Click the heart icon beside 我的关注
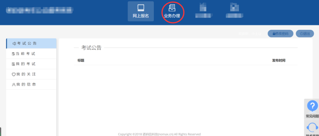The height and width of the screenshot is (136, 319). click(13, 74)
